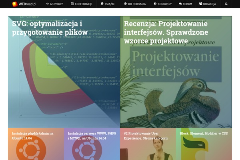
Task: Click the code icon beside Artykuły
Action: pyautogui.click(x=48, y=4)
